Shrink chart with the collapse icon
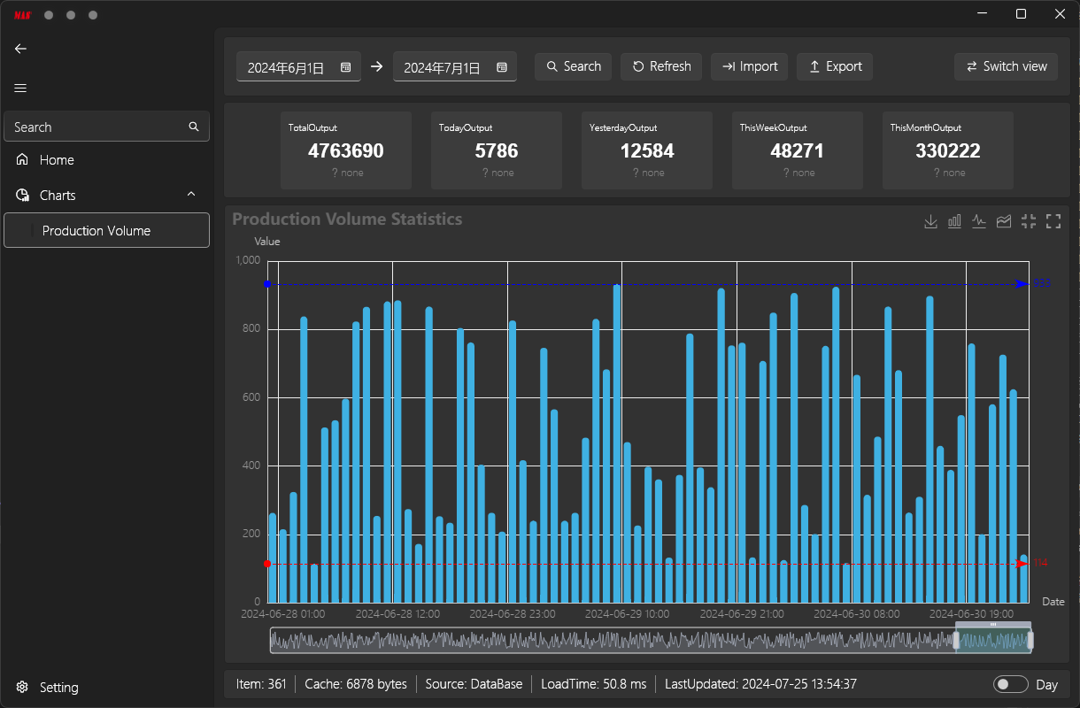Screen dimensions: 1080x708 point(1029,221)
